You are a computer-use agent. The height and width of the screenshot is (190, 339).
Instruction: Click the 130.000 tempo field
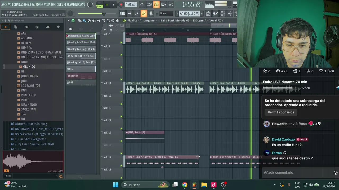click(x=131, y=4)
